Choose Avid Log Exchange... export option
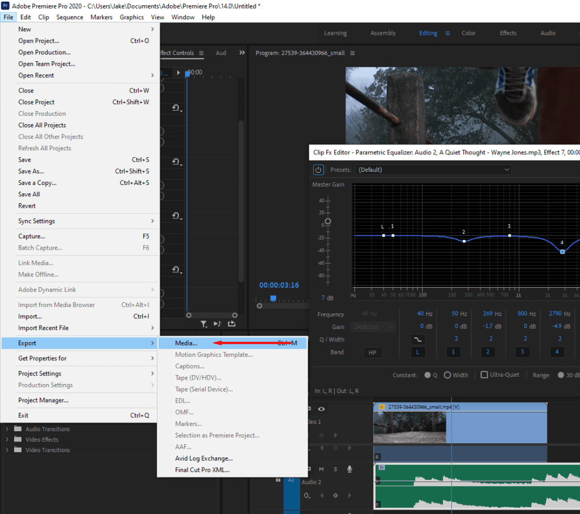The height and width of the screenshot is (514, 580). 232,458
